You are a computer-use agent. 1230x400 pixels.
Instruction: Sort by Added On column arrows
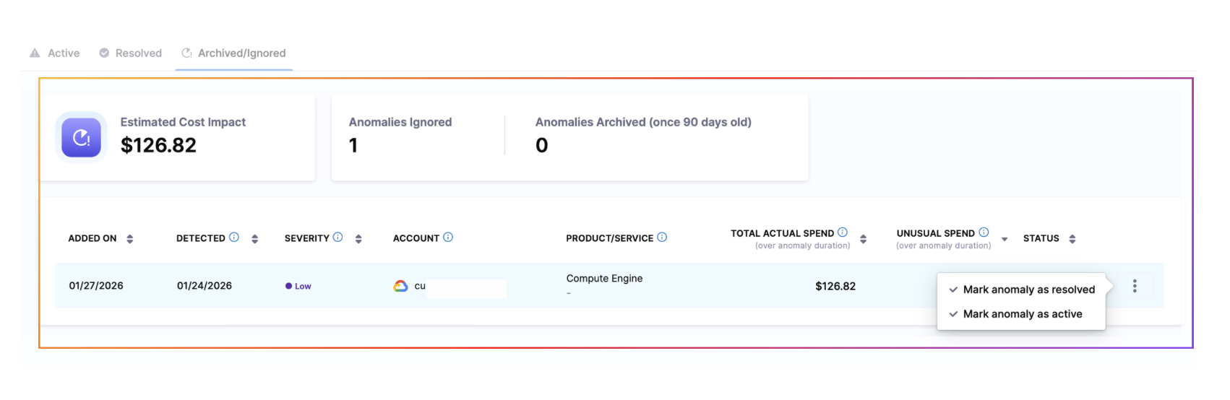(x=130, y=239)
